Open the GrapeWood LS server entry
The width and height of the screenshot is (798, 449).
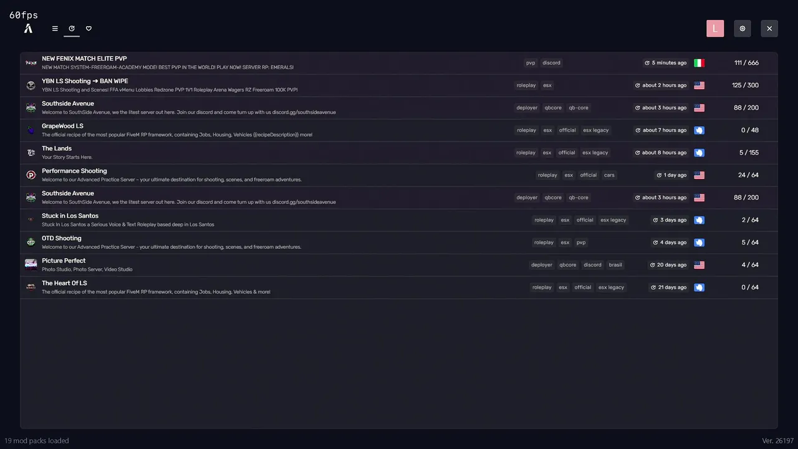pyautogui.click(x=62, y=127)
